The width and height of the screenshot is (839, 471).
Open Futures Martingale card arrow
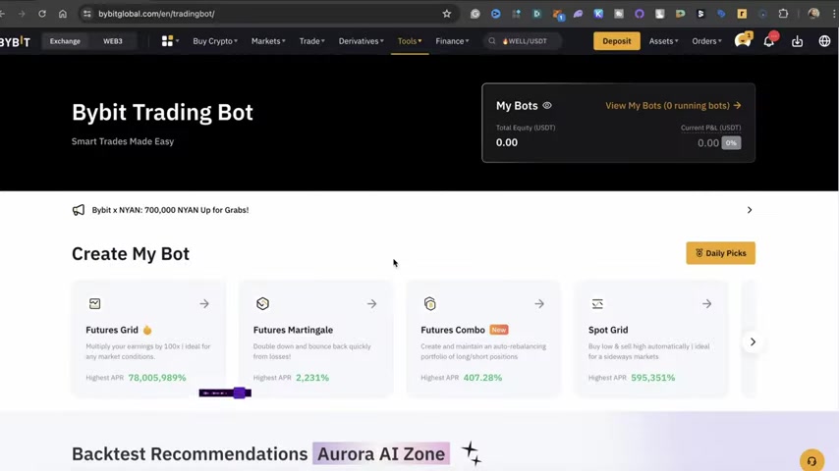point(372,303)
